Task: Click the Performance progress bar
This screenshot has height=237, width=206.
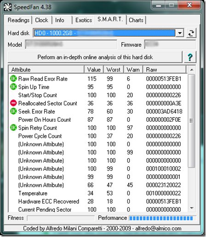Action: tap(163, 218)
